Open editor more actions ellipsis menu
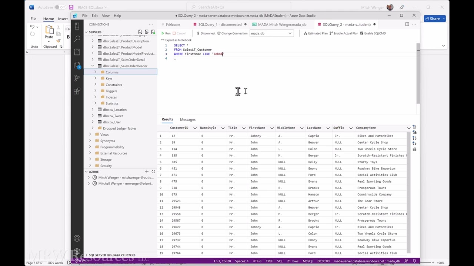Viewport: 474px width, 266px height. click(414, 24)
